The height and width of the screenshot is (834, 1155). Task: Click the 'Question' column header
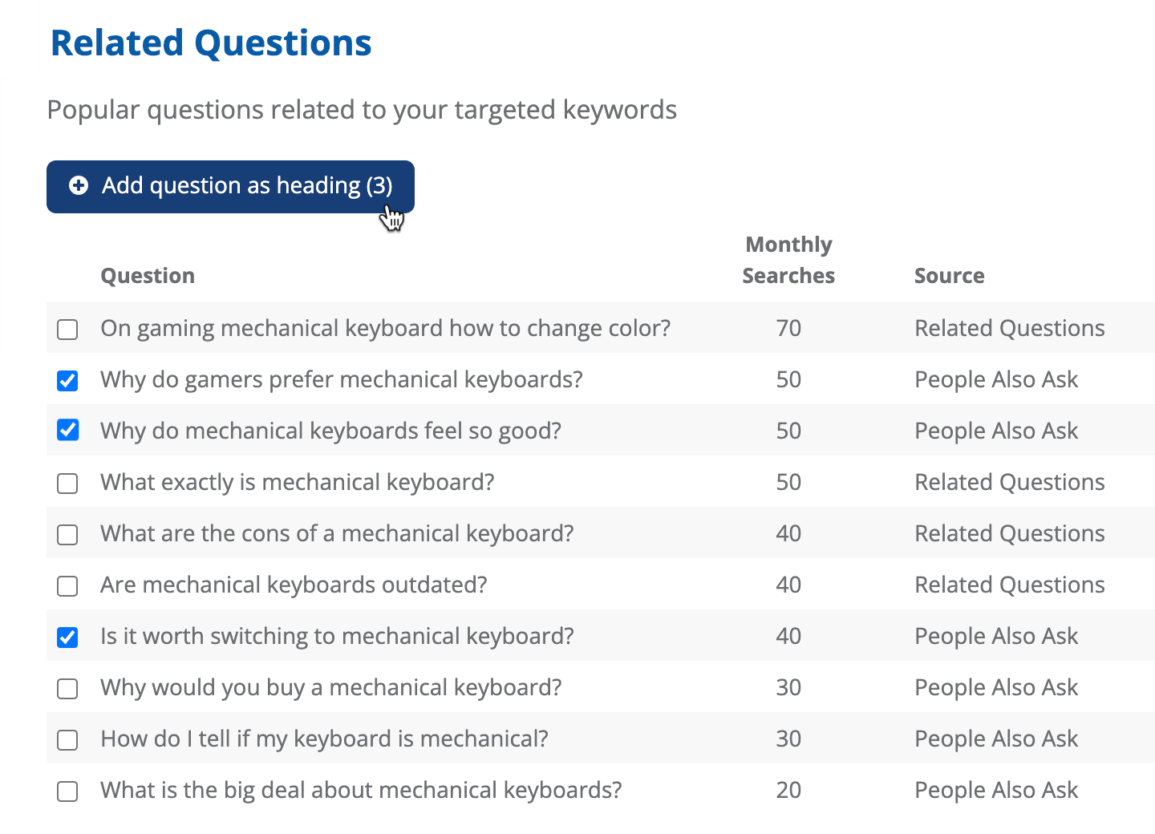point(148,276)
